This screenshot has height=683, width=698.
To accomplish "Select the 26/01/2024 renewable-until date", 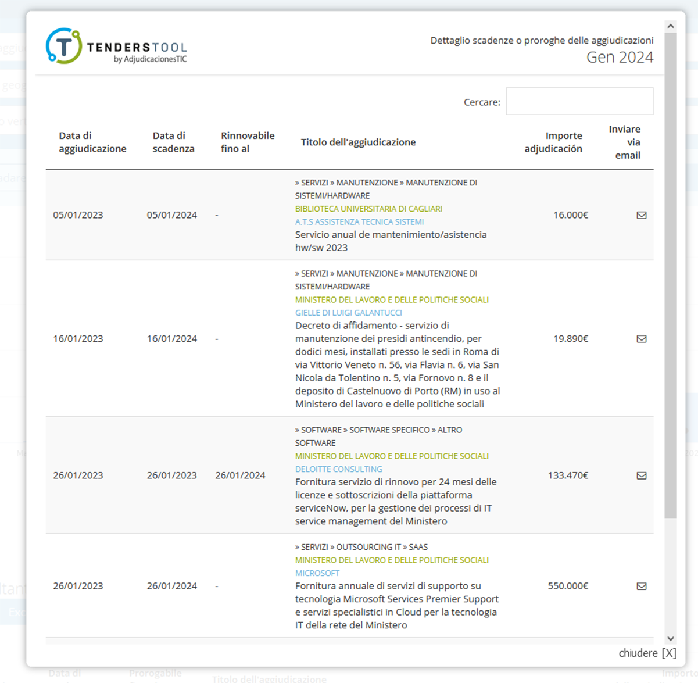I will (x=240, y=475).
